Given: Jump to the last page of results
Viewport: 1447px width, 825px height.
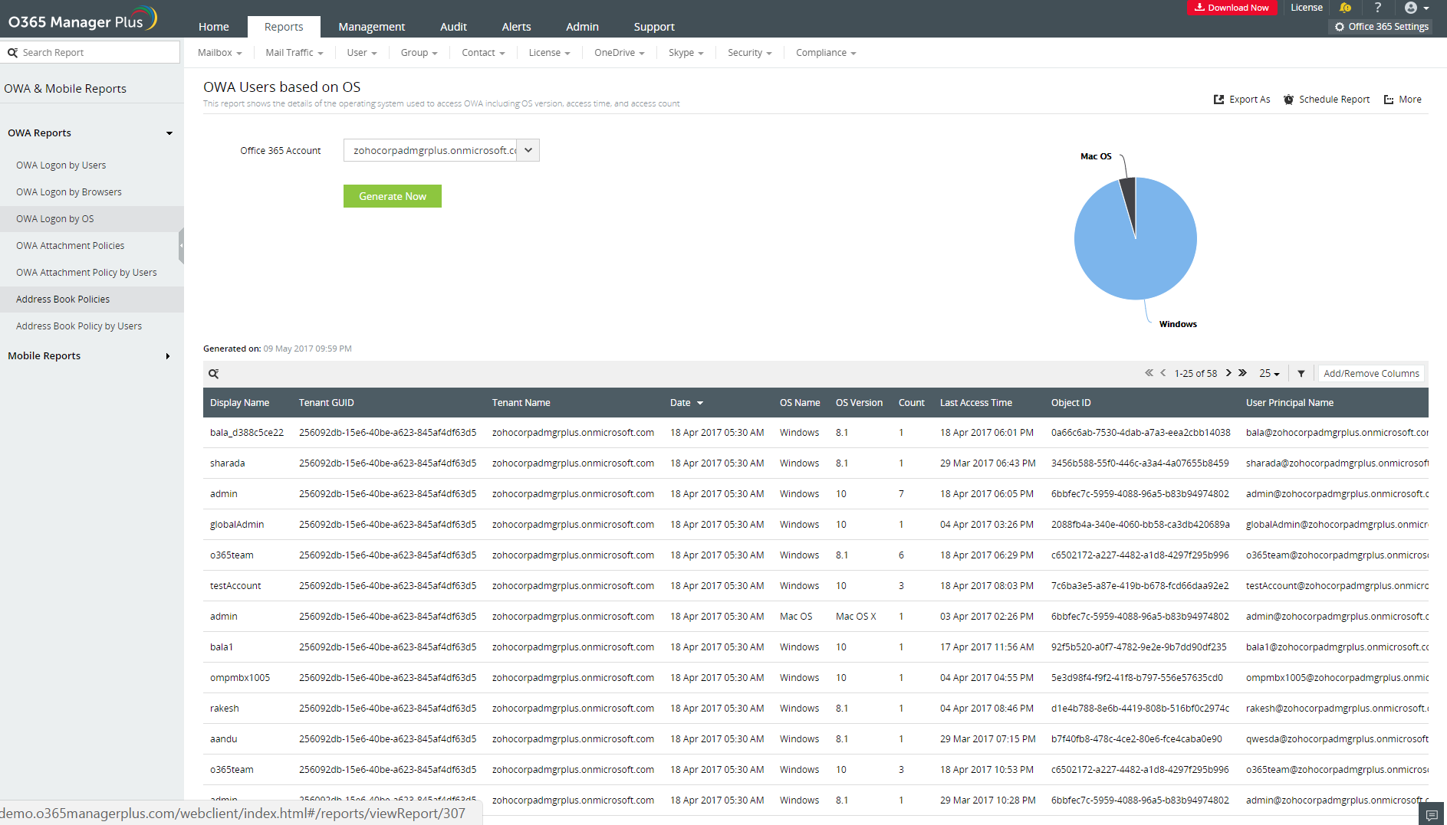Looking at the screenshot, I should click(1242, 373).
